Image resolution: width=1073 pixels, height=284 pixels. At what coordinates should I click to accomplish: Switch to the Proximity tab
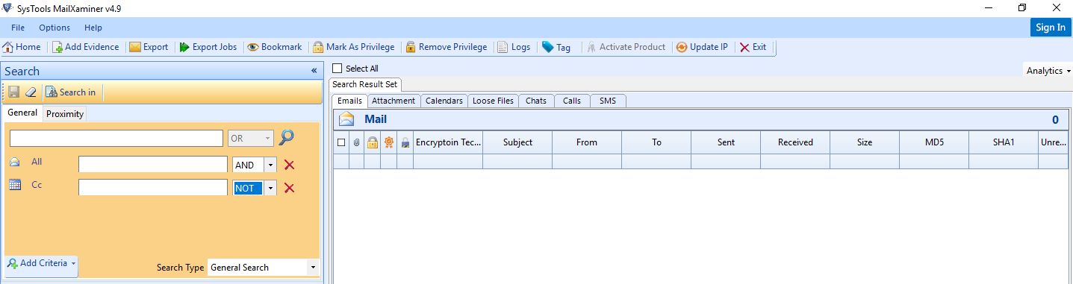pyautogui.click(x=65, y=114)
